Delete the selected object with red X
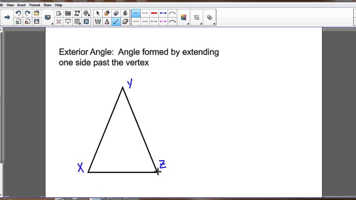Image resolution: width=356 pixels, height=200 pixels. click(x=59, y=21)
